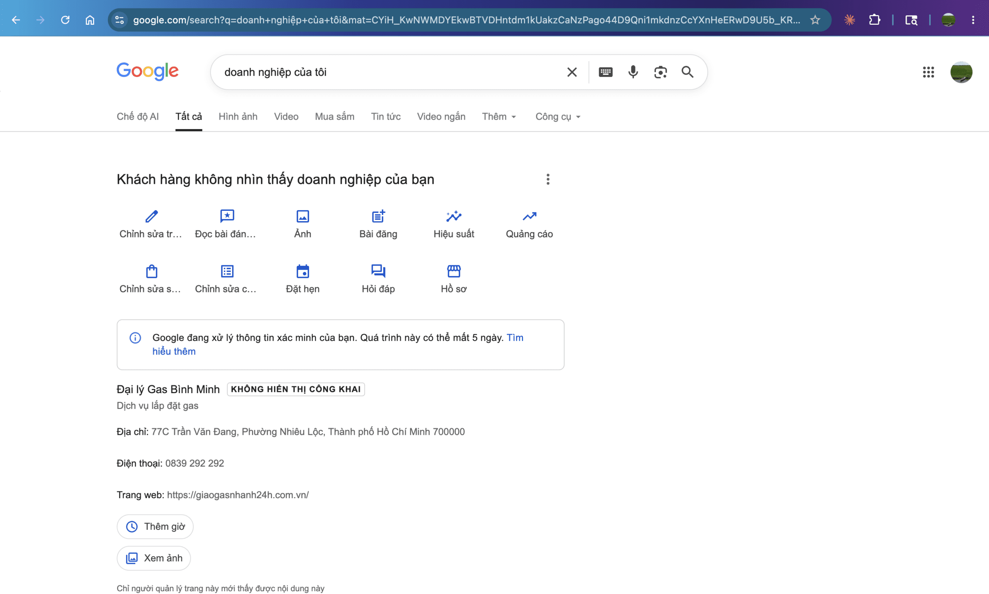Click the address 77C Trần Văn Đang text
Screen dimensions: 989x594
[x=308, y=431]
